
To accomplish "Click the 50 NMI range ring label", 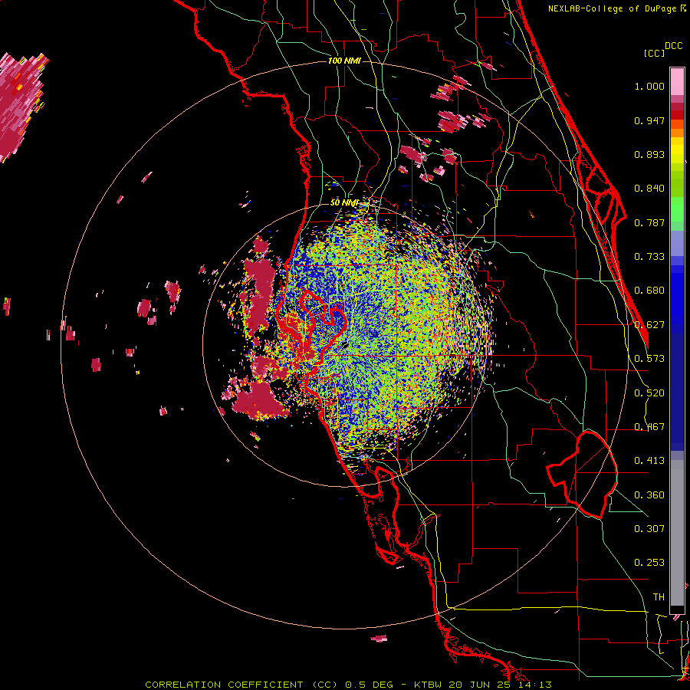I will [x=344, y=203].
